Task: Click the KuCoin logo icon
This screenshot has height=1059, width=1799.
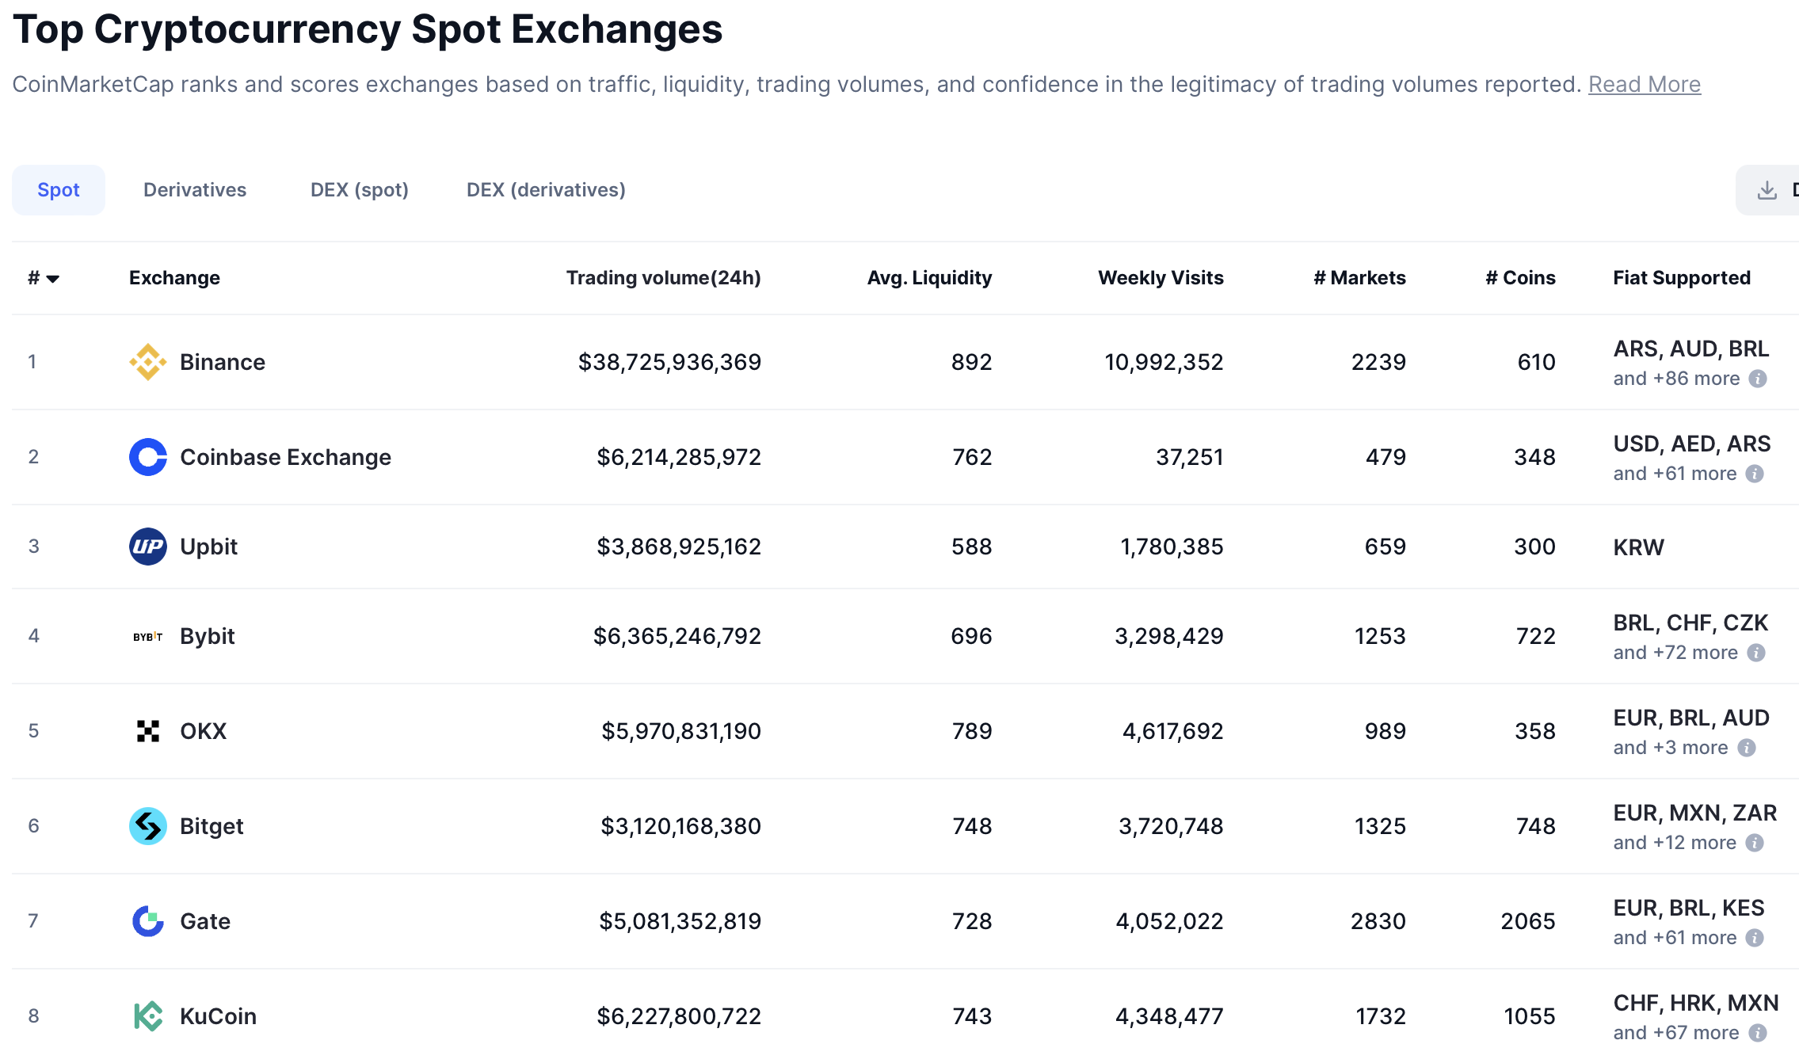Action: coord(147,1016)
